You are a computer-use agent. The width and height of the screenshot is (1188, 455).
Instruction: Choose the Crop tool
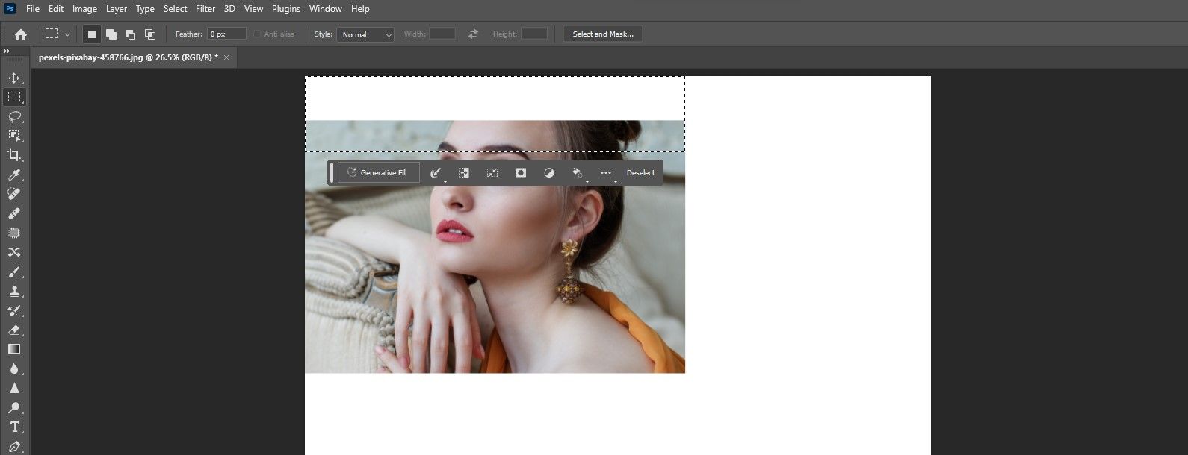pyautogui.click(x=14, y=155)
